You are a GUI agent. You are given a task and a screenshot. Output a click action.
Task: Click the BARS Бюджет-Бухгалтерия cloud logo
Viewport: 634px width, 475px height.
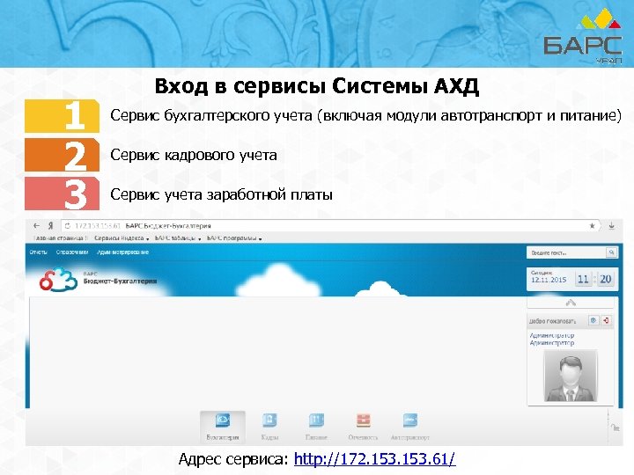58,280
